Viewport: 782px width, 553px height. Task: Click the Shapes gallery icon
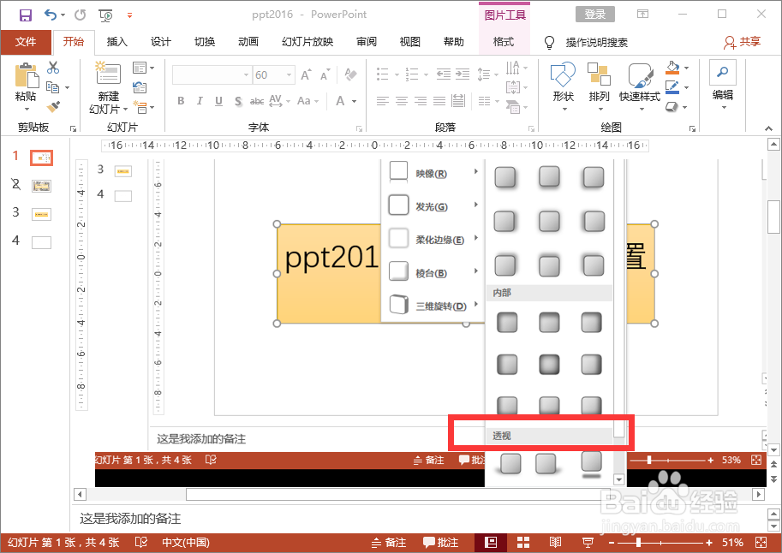point(563,74)
